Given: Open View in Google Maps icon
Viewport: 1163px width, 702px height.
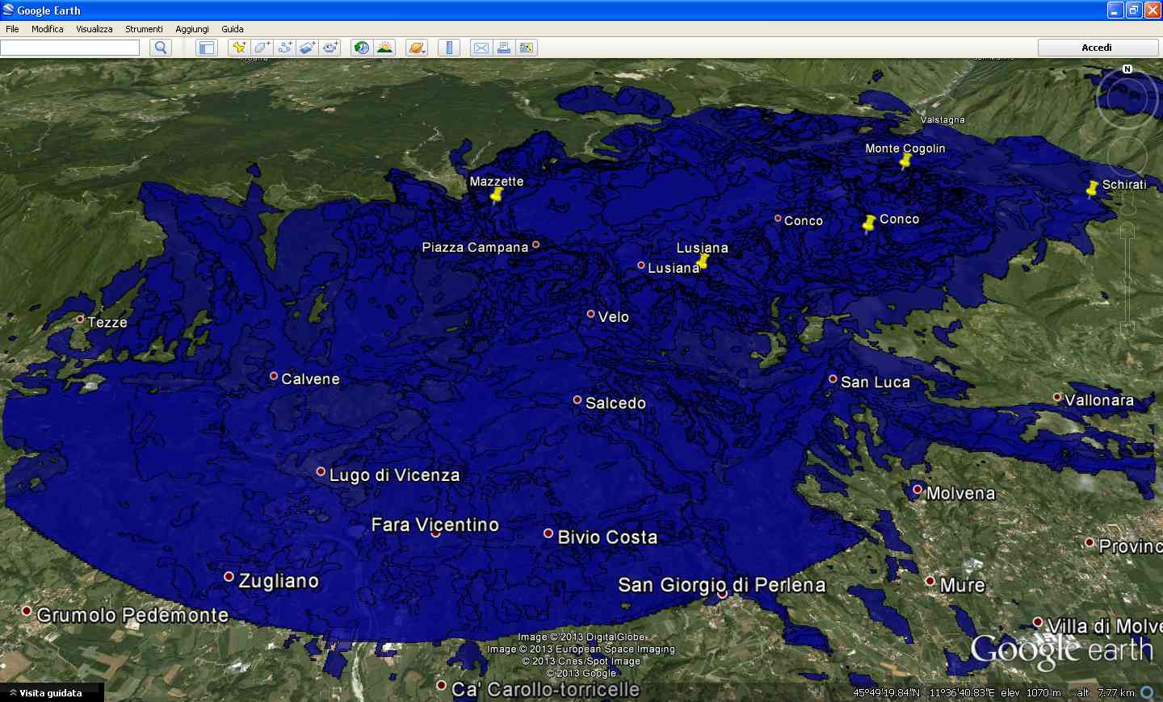Looking at the screenshot, I should (527, 48).
